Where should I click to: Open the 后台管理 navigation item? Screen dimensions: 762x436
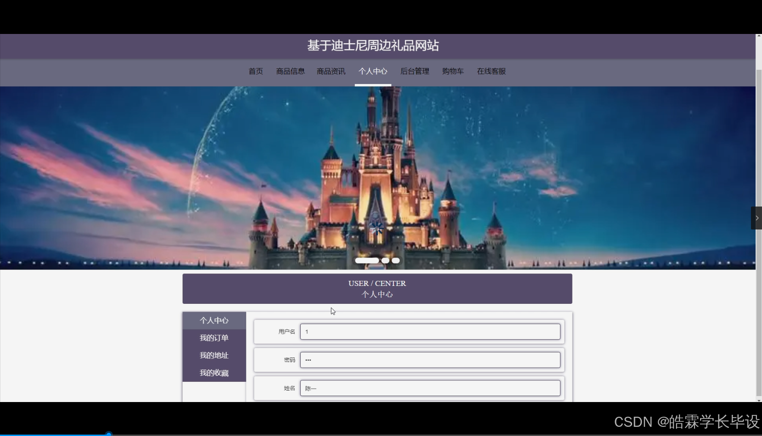415,71
